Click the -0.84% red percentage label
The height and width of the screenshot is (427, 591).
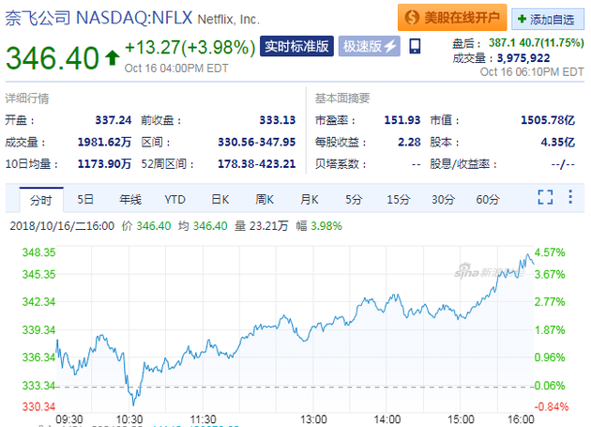point(551,406)
